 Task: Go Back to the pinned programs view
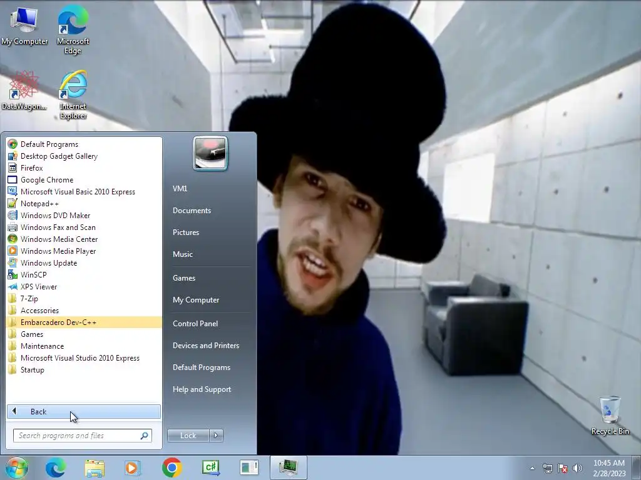pyautogui.click(x=84, y=411)
